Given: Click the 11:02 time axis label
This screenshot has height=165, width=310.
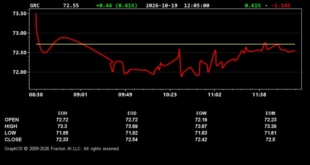Looking at the screenshot, I should click(215, 95).
